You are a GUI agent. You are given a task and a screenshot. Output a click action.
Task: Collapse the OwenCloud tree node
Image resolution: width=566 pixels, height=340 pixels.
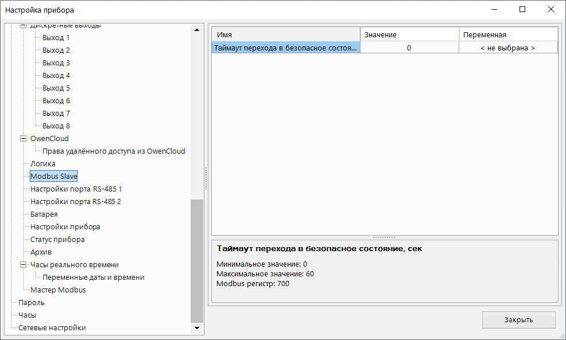tap(24, 139)
